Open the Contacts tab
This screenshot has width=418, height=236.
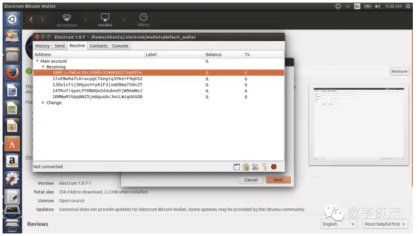coord(99,46)
